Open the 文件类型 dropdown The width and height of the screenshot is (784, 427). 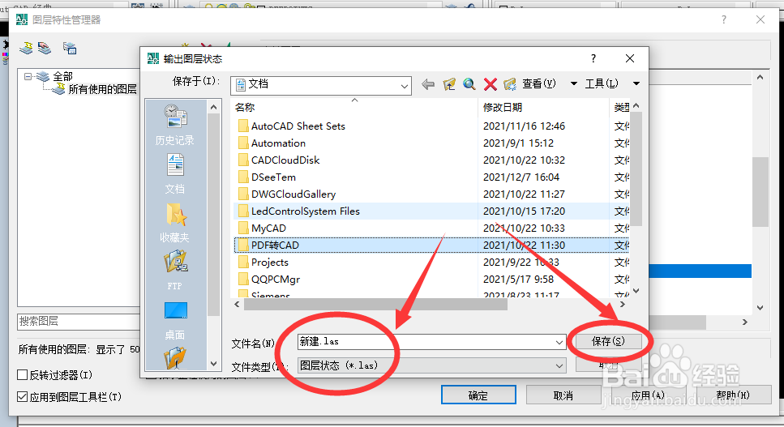[x=431, y=365]
